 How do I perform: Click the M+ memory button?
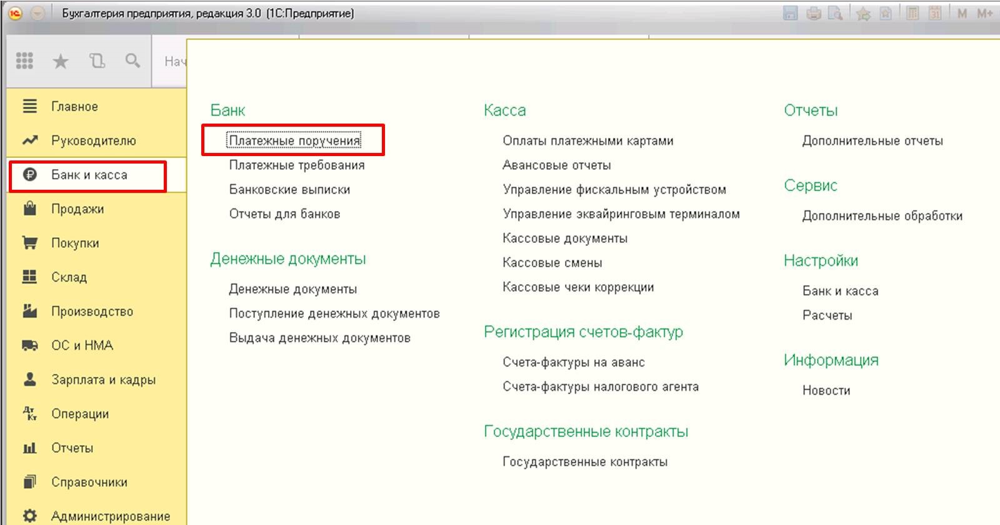point(985,13)
